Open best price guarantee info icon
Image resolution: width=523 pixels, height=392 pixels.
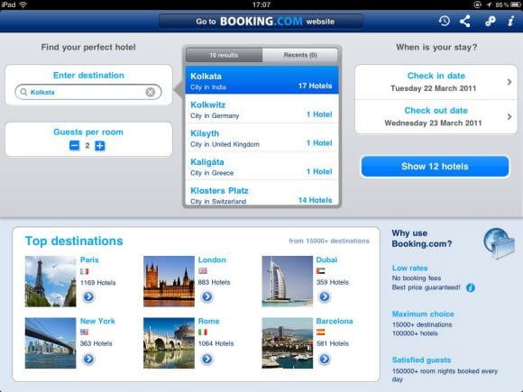click(x=471, y=287)
